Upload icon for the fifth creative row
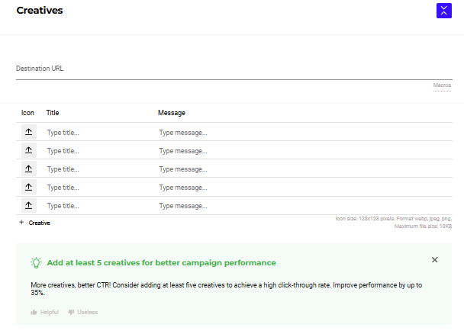The width and height of the screenshot is (464, 334). click(28, 205)
